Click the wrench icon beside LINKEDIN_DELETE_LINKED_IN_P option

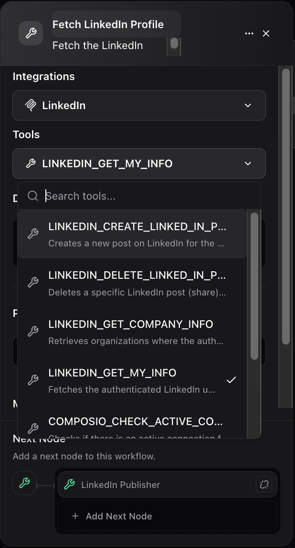(x=33, y=282)
